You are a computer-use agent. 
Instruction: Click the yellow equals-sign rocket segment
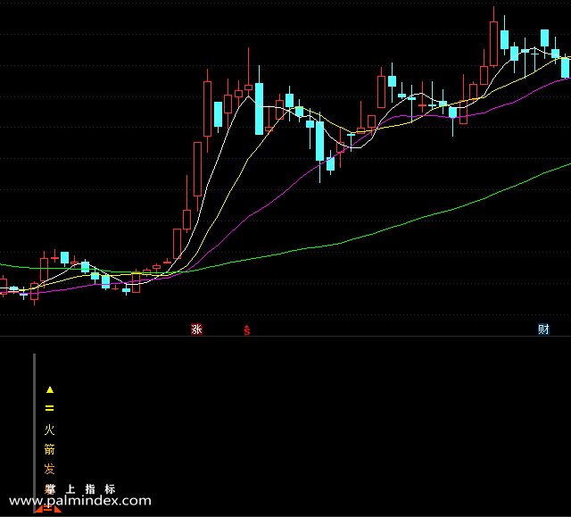(50, 408)
